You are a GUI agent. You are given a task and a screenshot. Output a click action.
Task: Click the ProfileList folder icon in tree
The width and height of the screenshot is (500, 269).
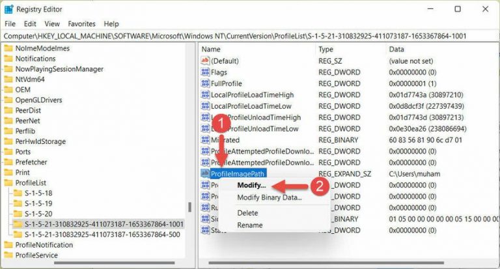click(x=8, y=182)
